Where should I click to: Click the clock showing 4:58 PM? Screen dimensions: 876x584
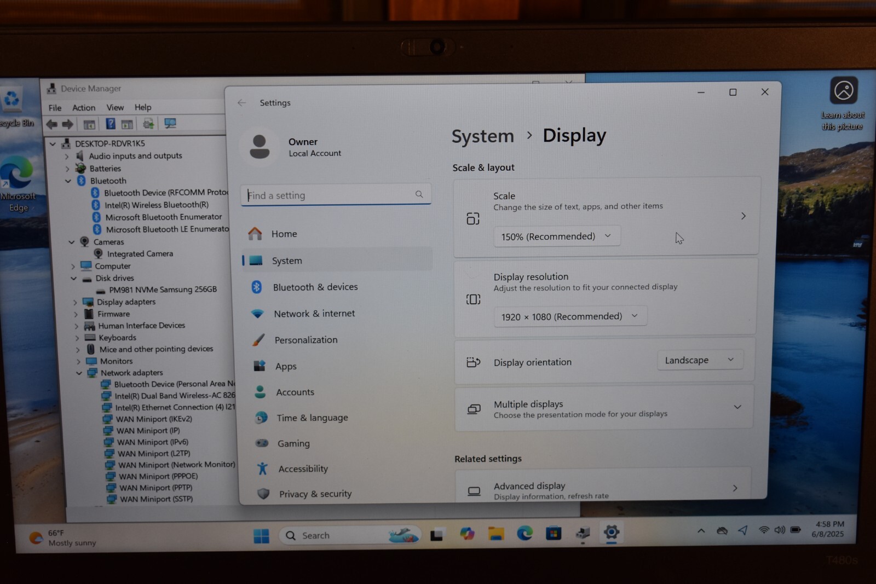click(x=828, y=529)
